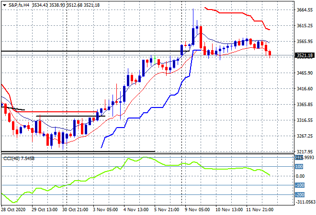Click the 3565.95 price axis label
The width and height of the screenshot is (316, 215).
click(x=305, y=41)
